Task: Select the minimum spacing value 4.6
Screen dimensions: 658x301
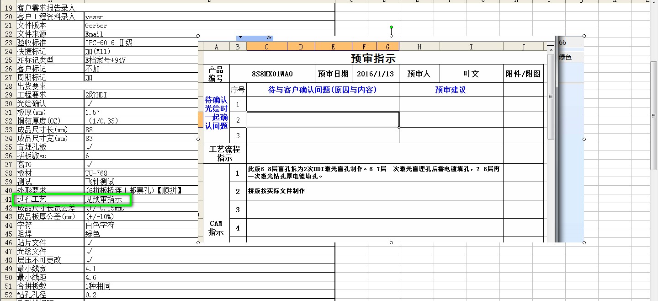Action: pyautogui.click(x=209, y=277)
